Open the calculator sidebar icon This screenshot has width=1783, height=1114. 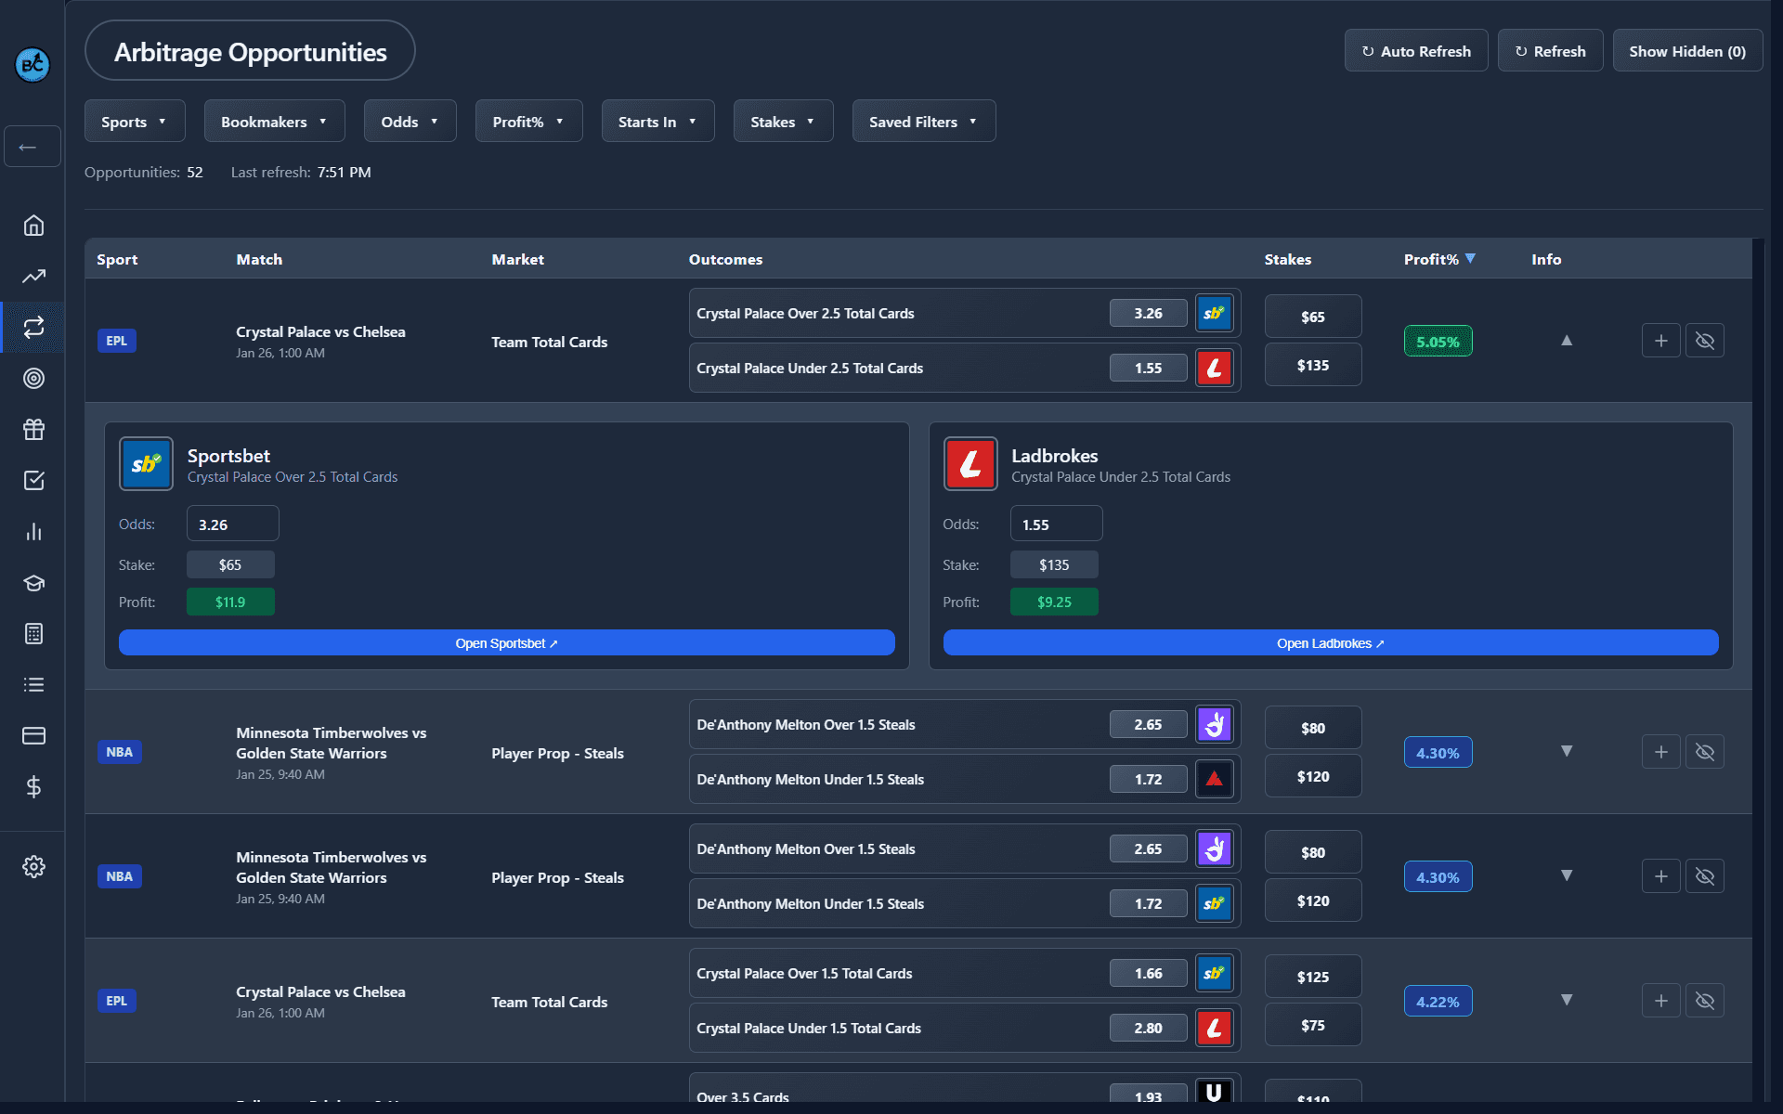33,634
